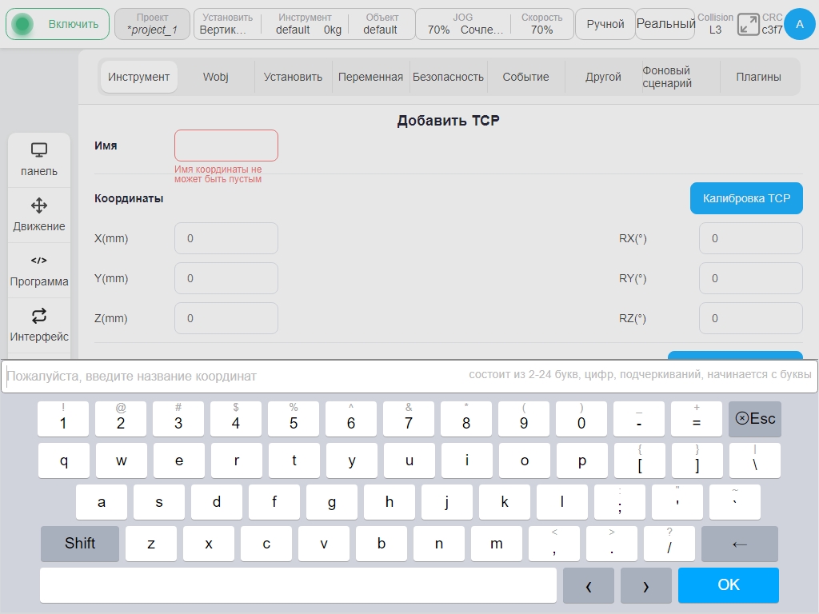Tap the slash/question mark key

(x=669, y=544)
